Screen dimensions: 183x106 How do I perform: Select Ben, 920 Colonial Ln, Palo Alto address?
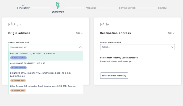coord(46,56)
